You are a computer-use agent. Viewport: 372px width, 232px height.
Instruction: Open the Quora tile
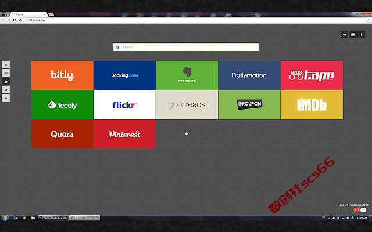tap(62, 134)
